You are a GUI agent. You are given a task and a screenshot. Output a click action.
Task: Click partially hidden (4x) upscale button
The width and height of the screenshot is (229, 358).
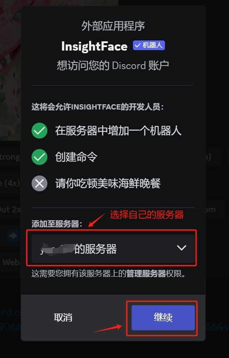(10, 183)
